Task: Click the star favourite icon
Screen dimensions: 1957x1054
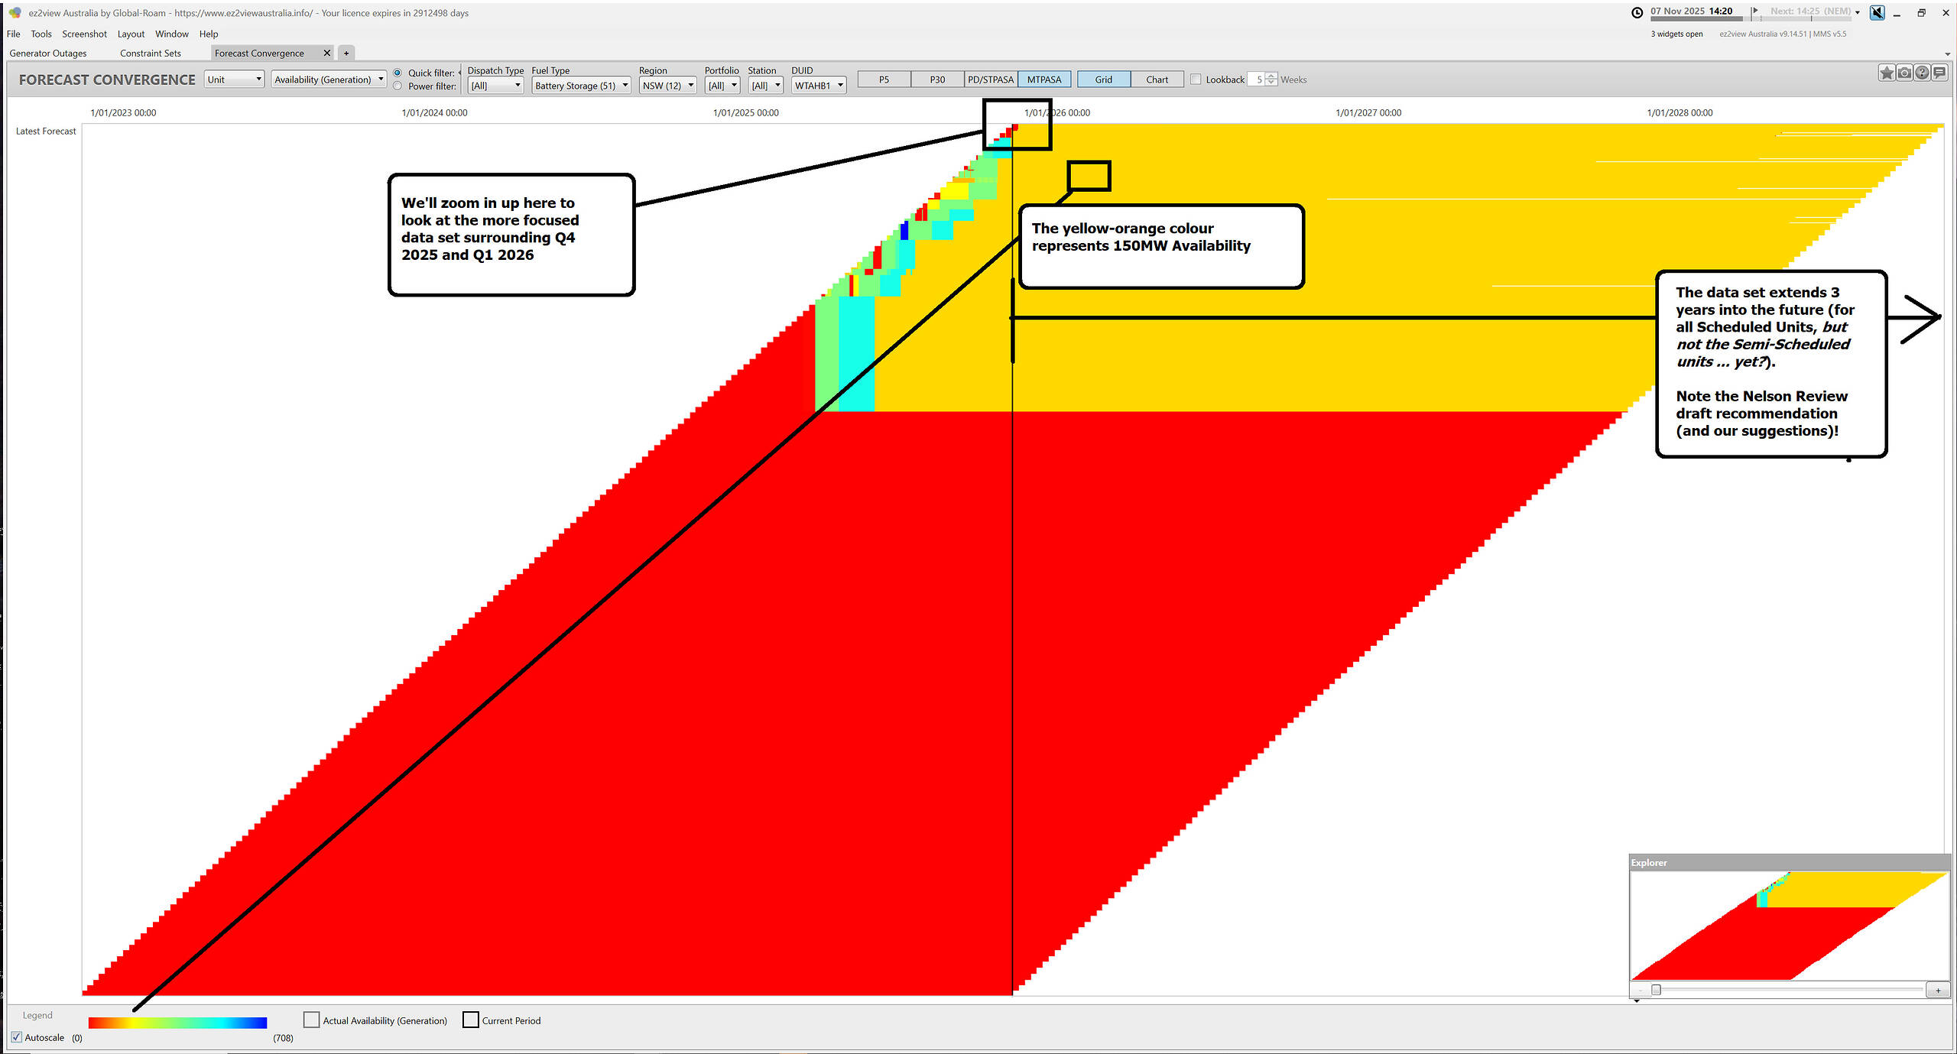Action: point(1886,73)
